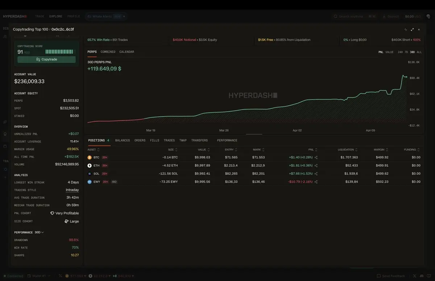Click the HYPERDASH logo
The height and width of the screenshot is (281, 435).
15,16
